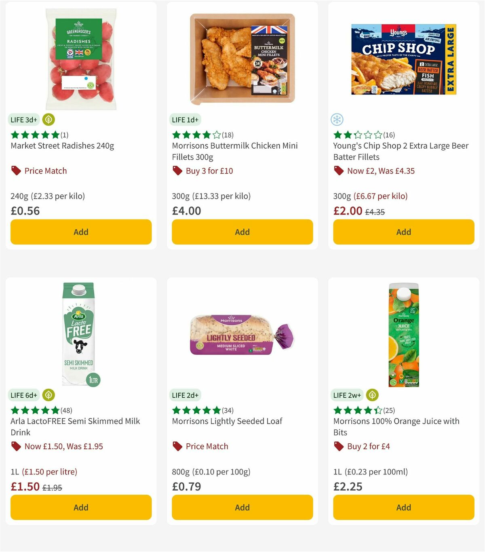Viewport: 485px width, 552px height.
Task: Click the £1.95 strikethrough price on Arla milk
Action: 53,487
